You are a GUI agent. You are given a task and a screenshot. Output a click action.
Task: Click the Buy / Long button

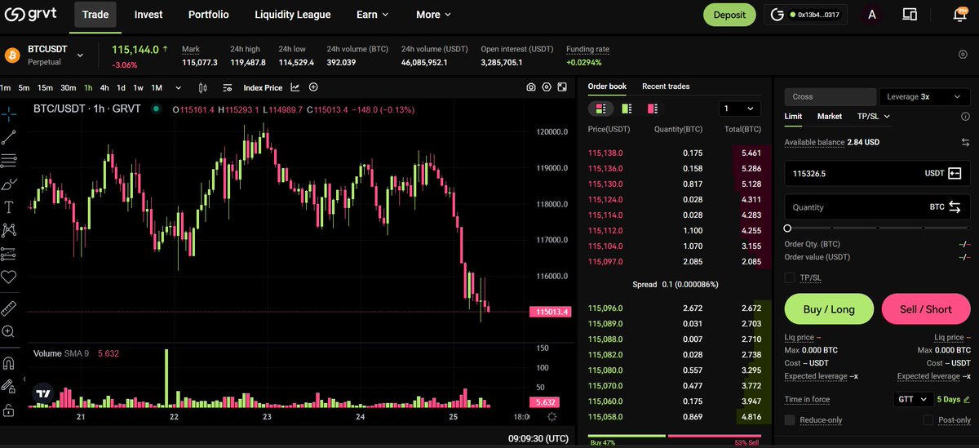(829, 309)
